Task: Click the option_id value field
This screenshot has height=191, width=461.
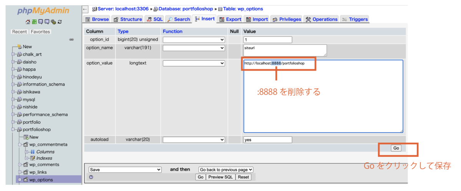Action: coord(268,40)
